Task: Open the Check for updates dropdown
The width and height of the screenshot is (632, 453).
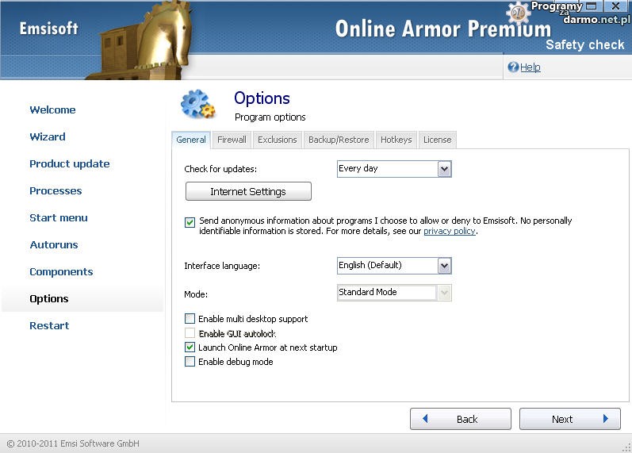Action: (x=444, y=169)
